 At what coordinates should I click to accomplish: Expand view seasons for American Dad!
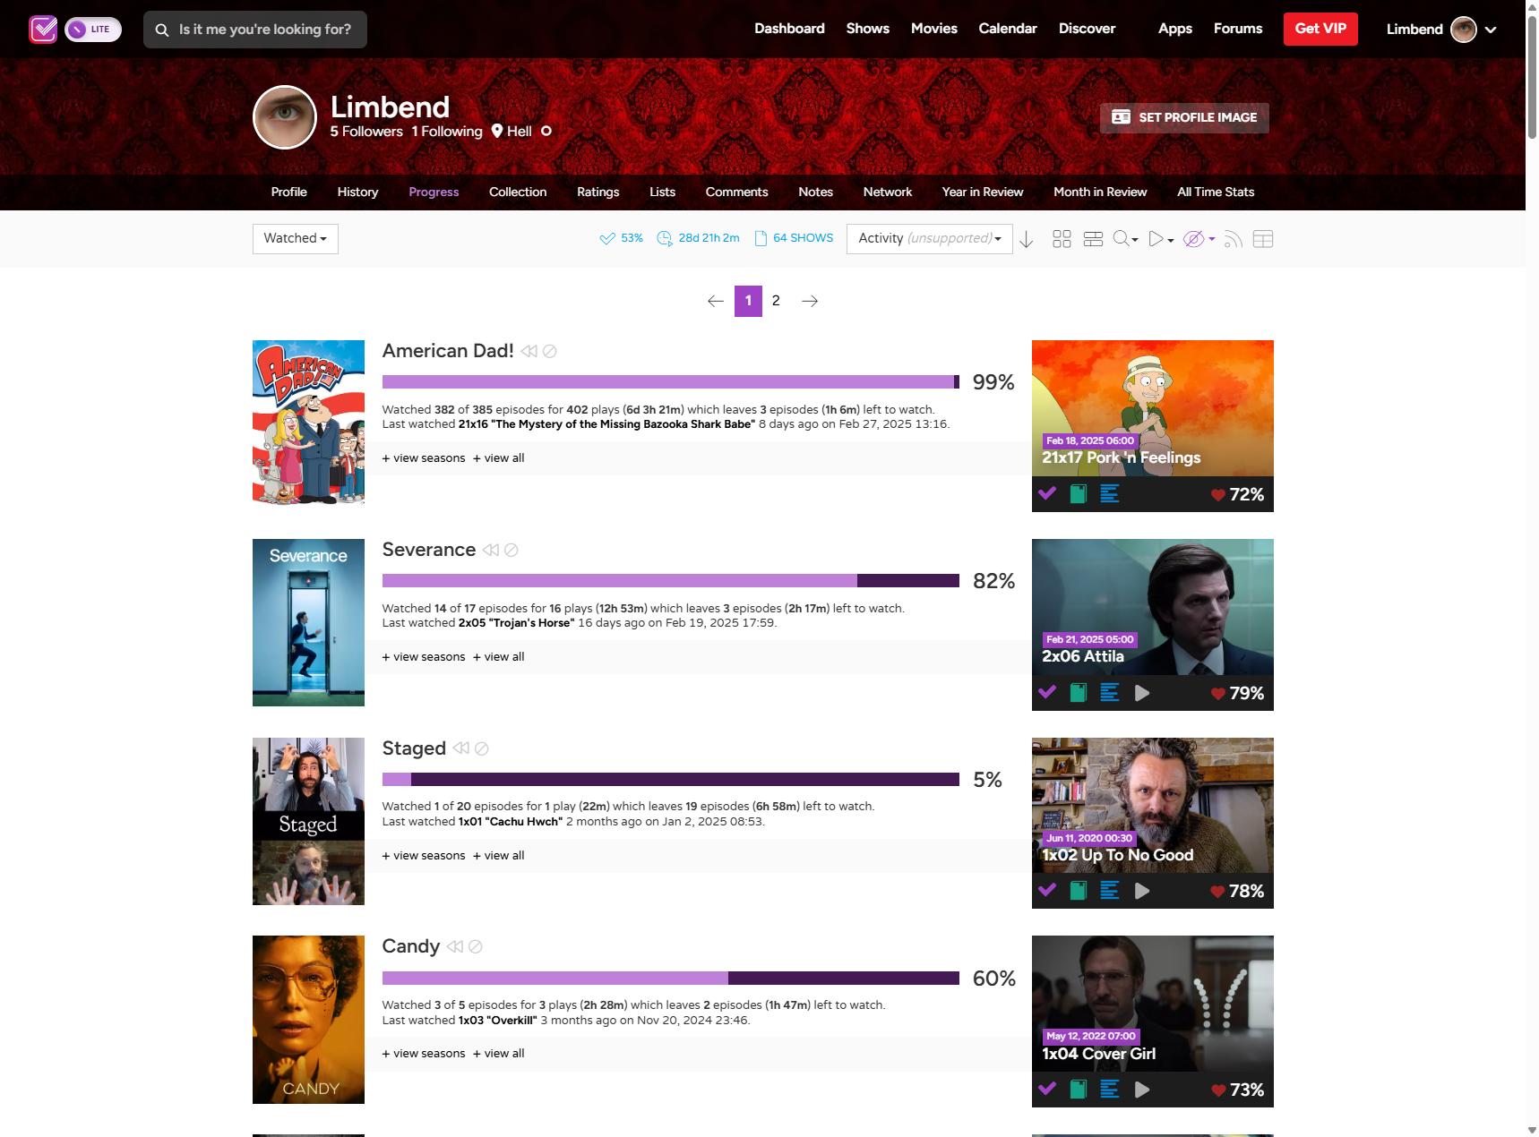(x=424, y=458)
